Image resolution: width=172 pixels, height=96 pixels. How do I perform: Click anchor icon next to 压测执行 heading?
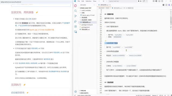pyautogui.click(x=24, y=85)
